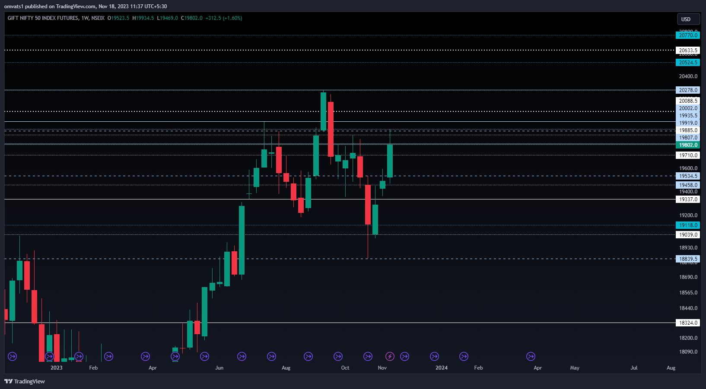This screenshot has height=389, width=706.
Task: Click the 19885.0 price label
Action: (x=688, y=130)
